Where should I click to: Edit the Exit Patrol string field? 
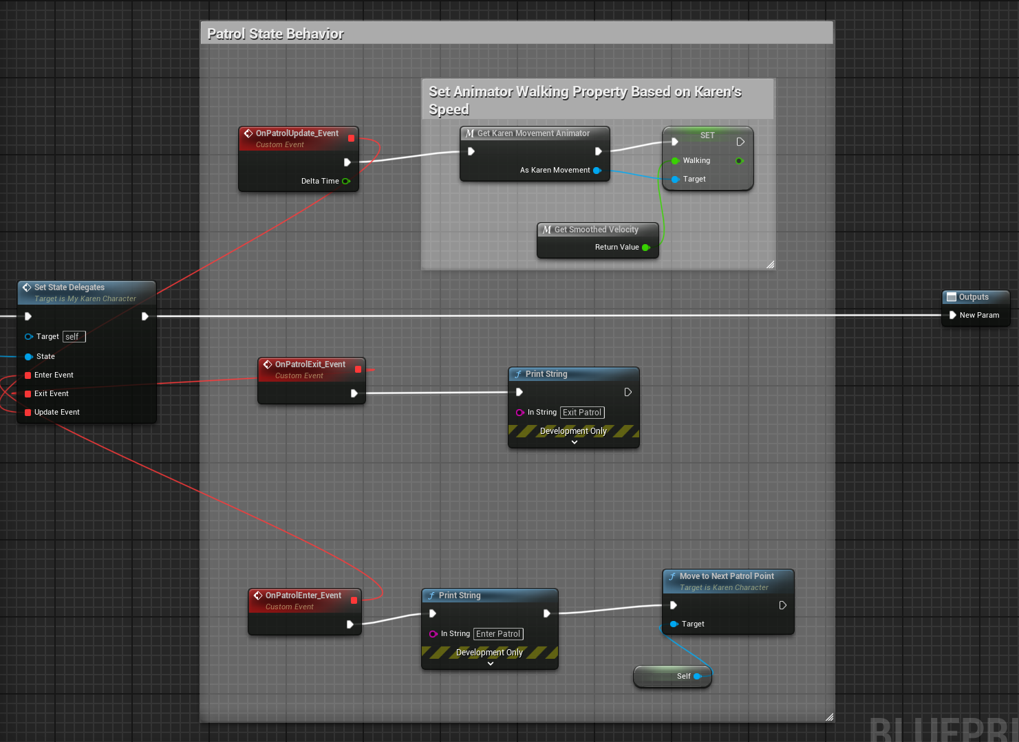point(581,412)
